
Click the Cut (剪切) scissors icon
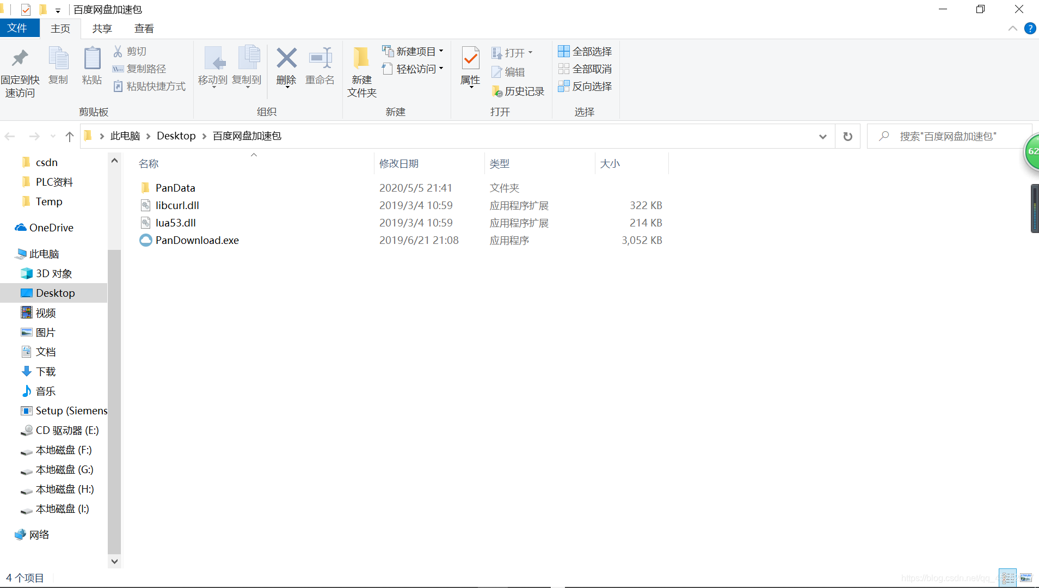click(x=118, y=51)
